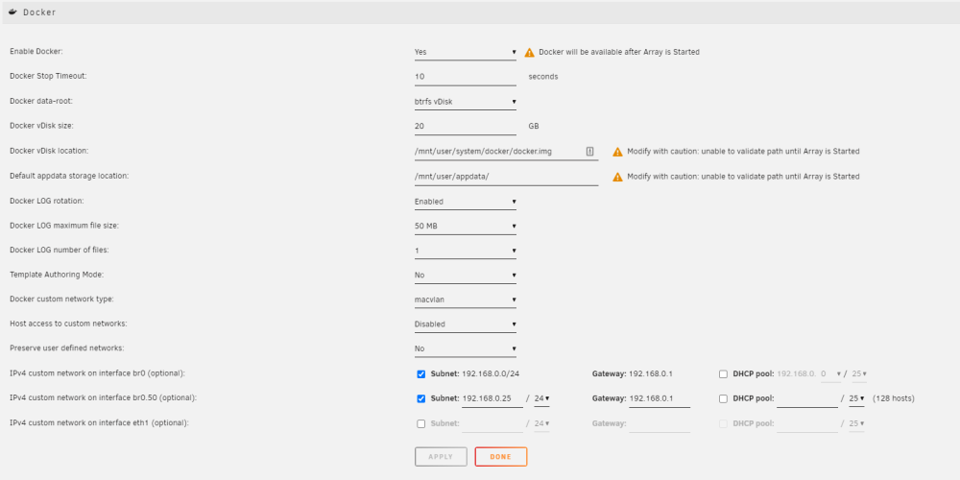Open Docker LOG rotation dropdown
Screen dimensions: 960x480
click(x=466, y=202)
